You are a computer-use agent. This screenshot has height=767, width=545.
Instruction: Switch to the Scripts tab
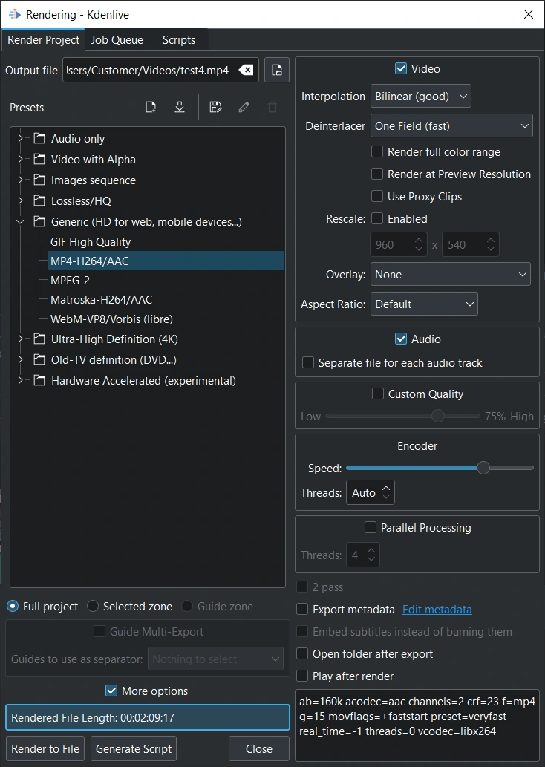[178, 40]
